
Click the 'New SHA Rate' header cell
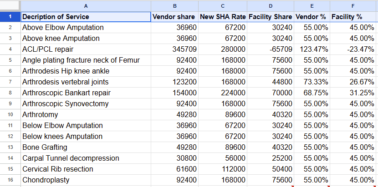(x=223, y=17)
